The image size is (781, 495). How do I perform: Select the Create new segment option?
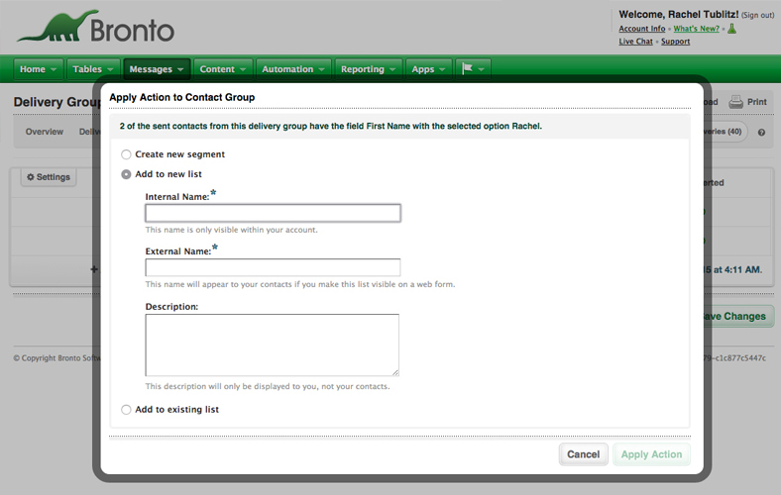[x=126, y=154]
